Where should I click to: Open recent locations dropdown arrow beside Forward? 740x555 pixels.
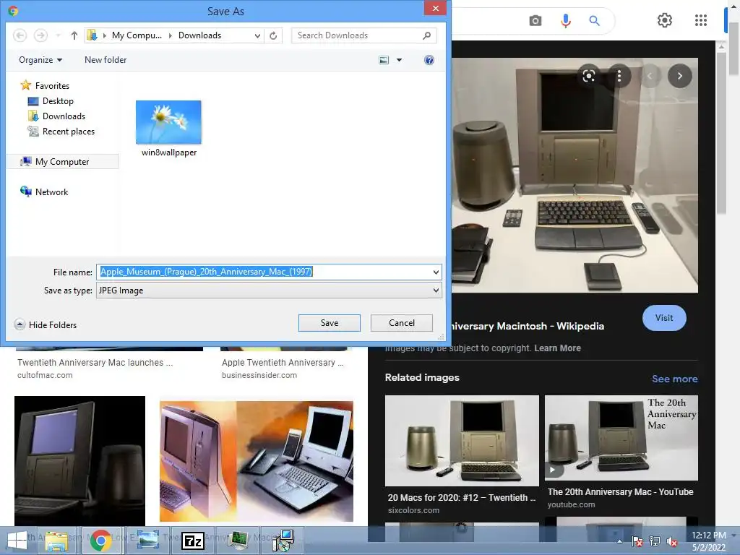pyautogui.click(x=58, y=35)
